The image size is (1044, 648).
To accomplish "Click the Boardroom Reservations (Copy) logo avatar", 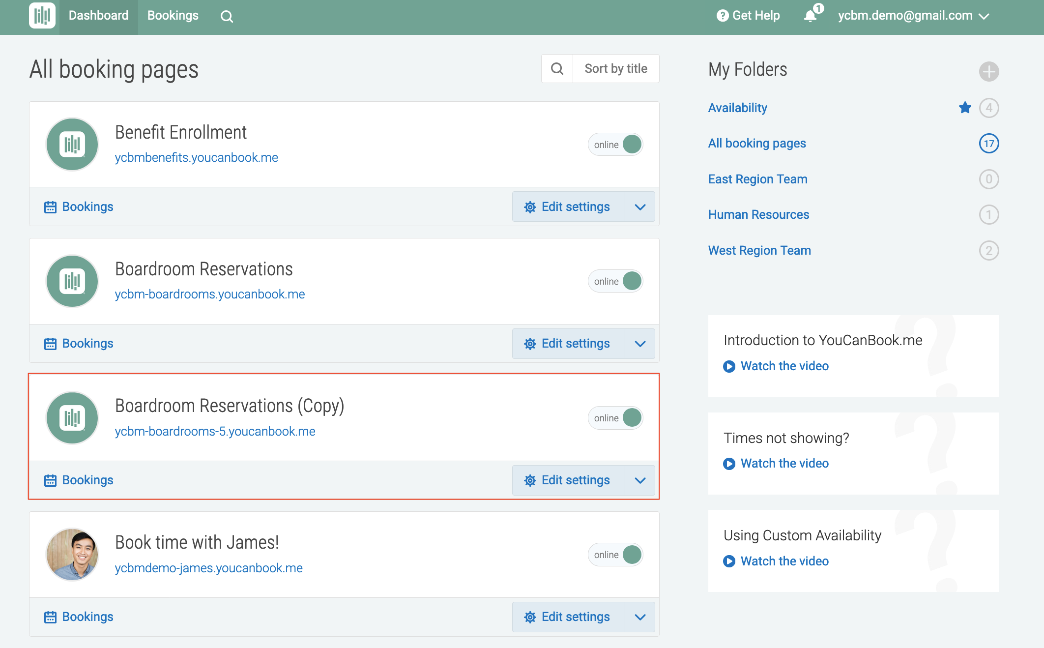I will [x=72, y=418].
